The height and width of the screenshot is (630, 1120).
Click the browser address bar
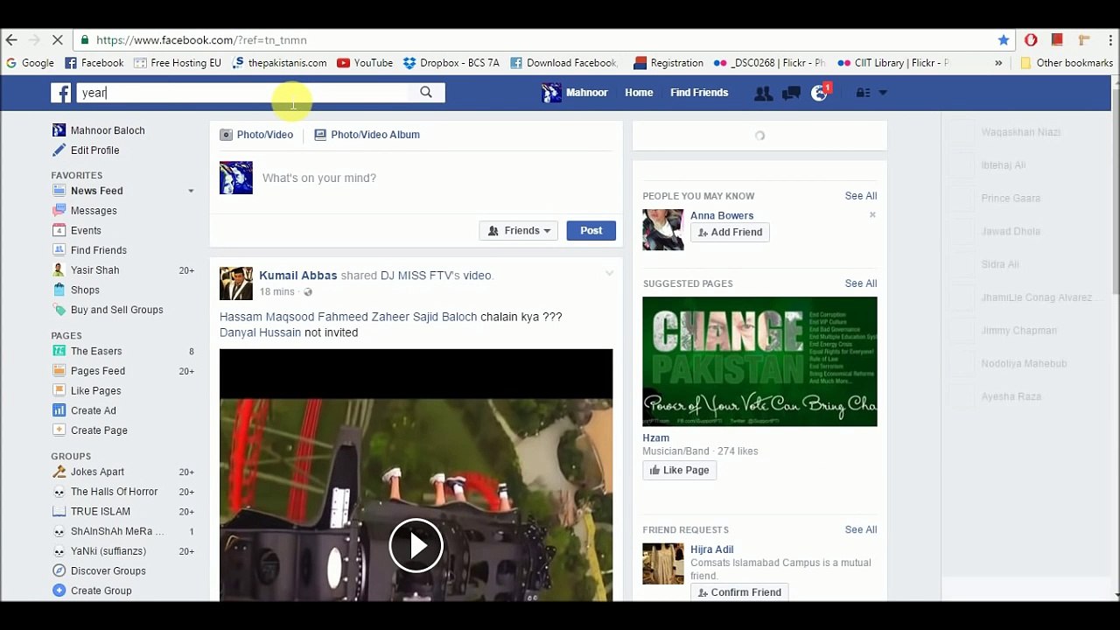coord(534,40)
